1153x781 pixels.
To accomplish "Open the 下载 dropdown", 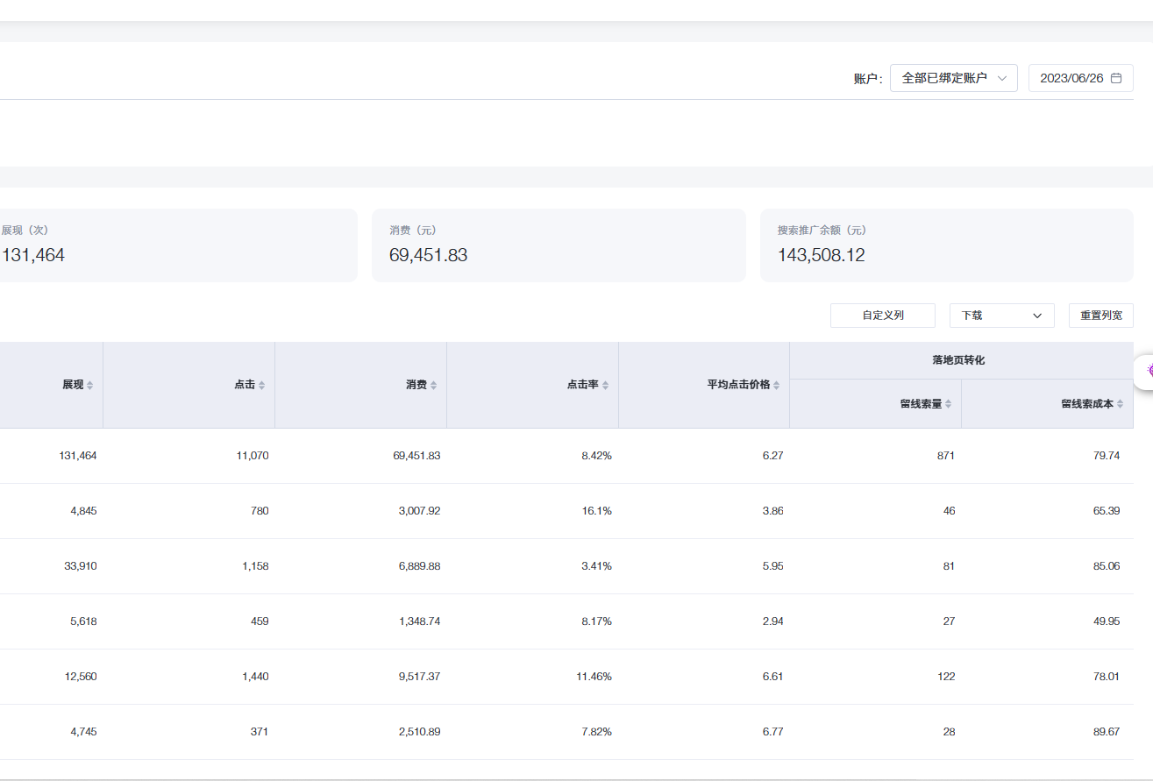I will point(1001,316).
